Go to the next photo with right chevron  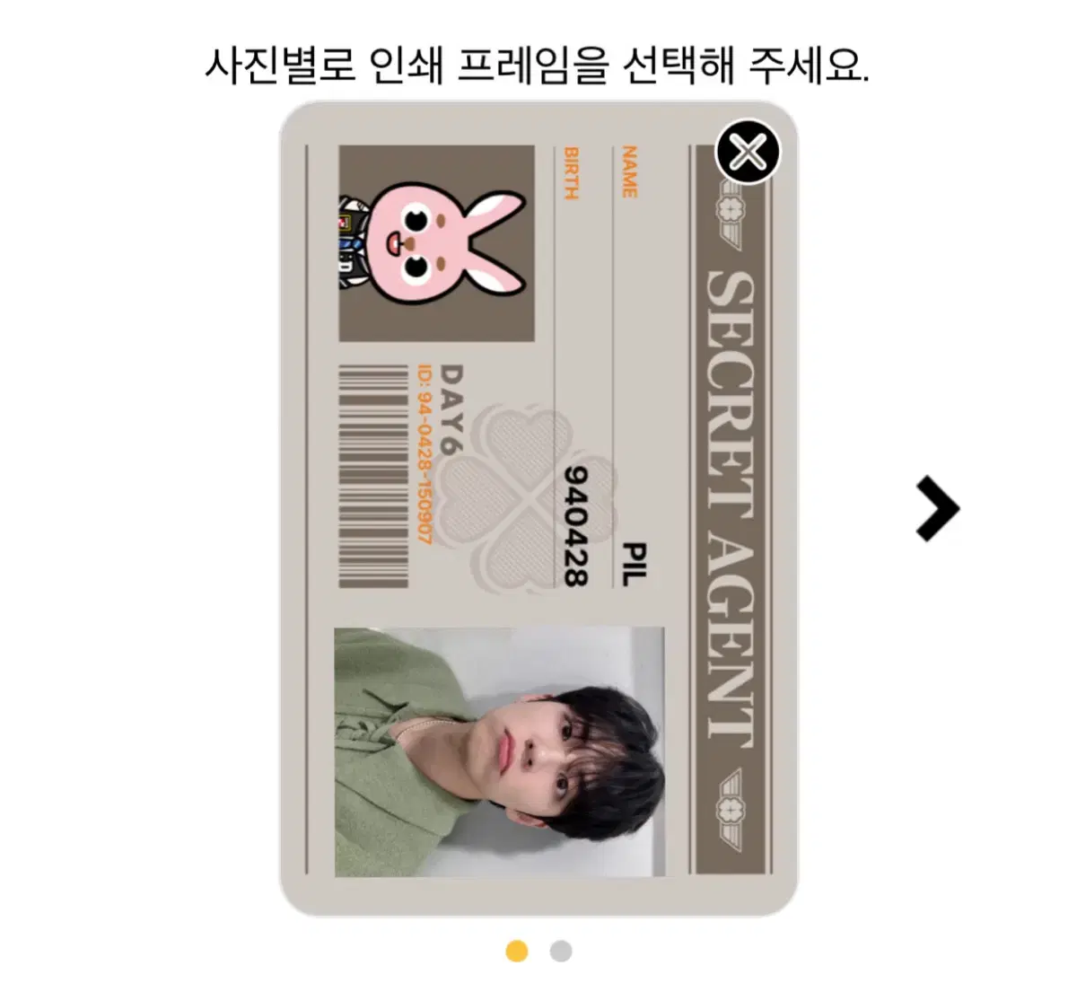coord(938,509)
